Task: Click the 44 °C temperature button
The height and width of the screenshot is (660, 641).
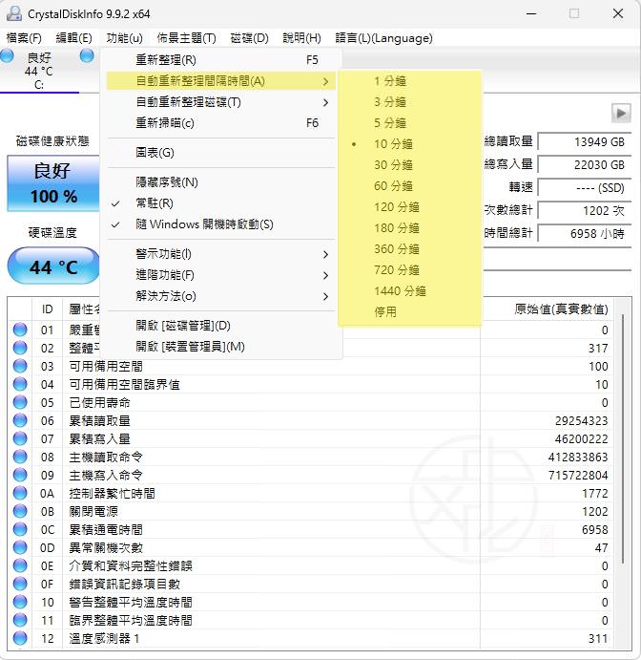Action: (x=53, y=266)
